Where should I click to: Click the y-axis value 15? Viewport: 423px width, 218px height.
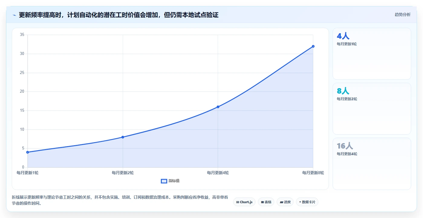pos(22,111)
